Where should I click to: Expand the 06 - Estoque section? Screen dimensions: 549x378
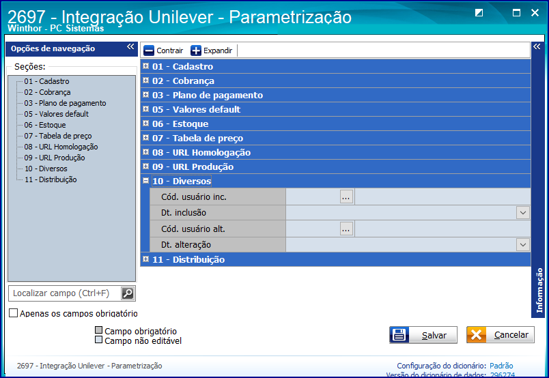[146, 123]
